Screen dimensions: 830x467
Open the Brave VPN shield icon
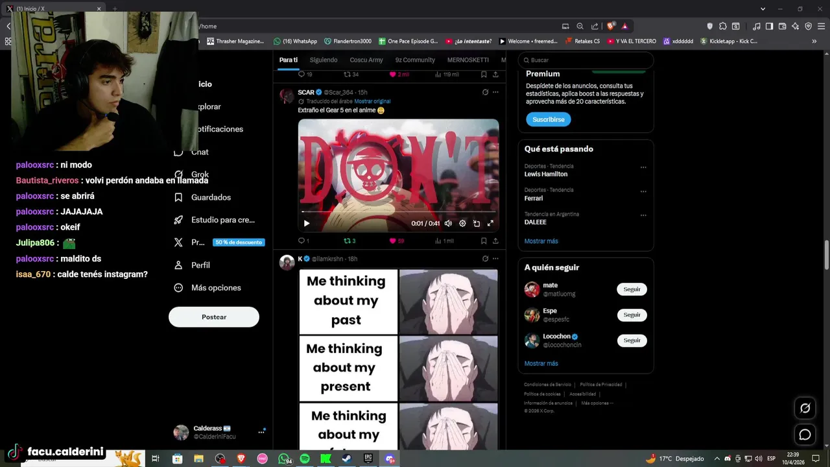click(x=808, y=26)
